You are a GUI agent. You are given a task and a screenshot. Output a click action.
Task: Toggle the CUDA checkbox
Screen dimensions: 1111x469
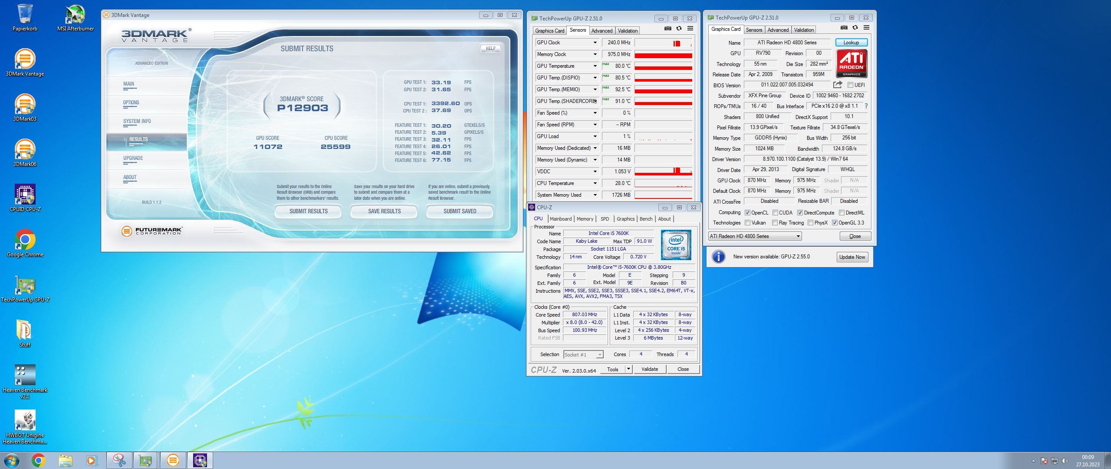pos(775,213)
